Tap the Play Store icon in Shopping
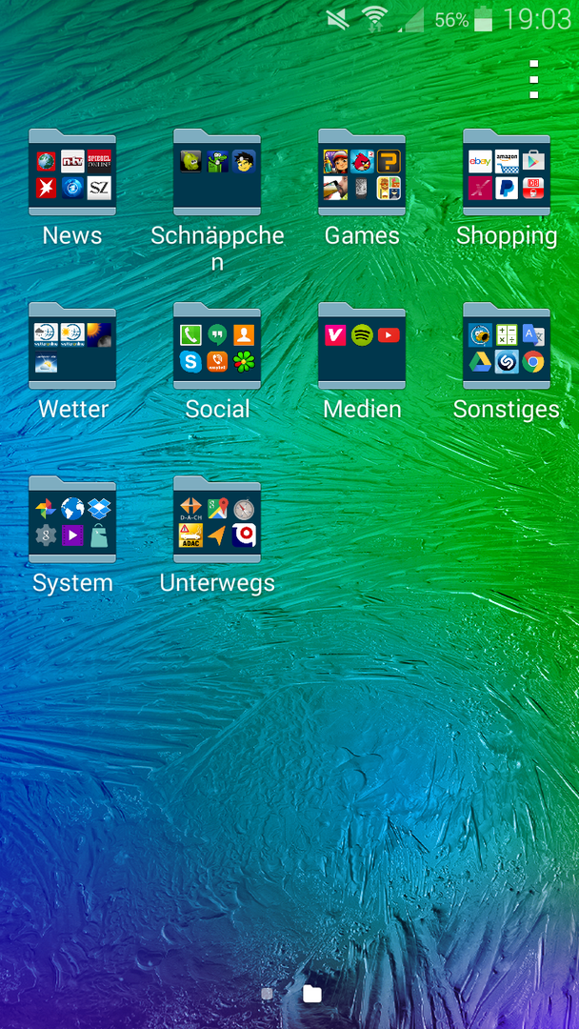 point(533,161)
